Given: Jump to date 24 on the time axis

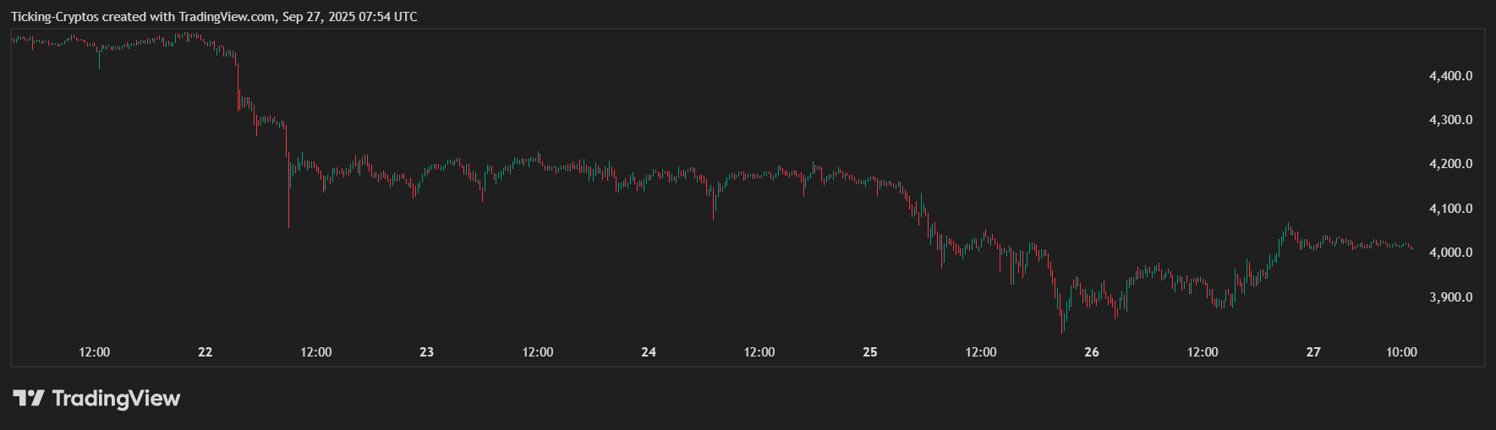Looking at the screenshot, I should pyautogui.click(x=649, y=352).
